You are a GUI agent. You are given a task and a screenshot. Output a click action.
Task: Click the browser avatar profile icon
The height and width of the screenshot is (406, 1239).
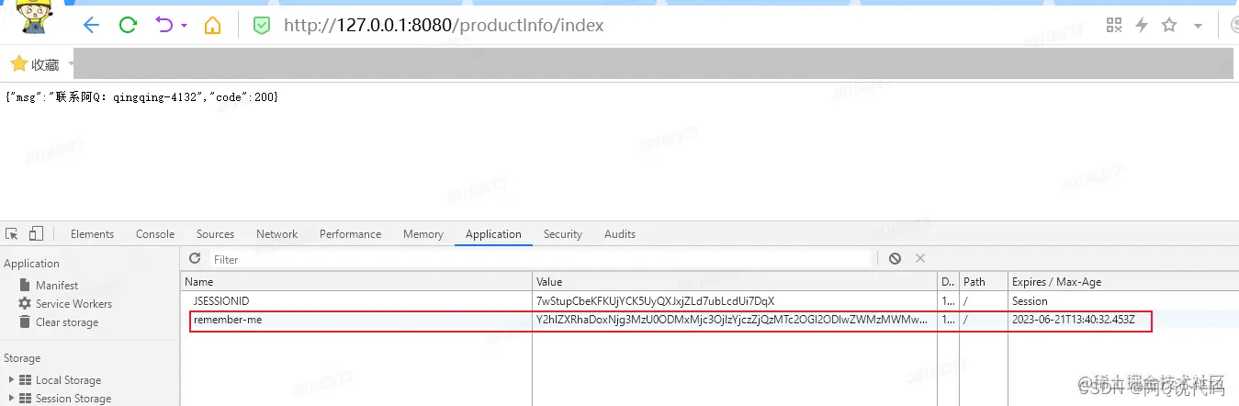tap(35, 18)
